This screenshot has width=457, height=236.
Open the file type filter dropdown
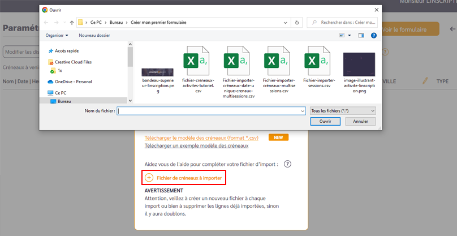tap(343, 111)
